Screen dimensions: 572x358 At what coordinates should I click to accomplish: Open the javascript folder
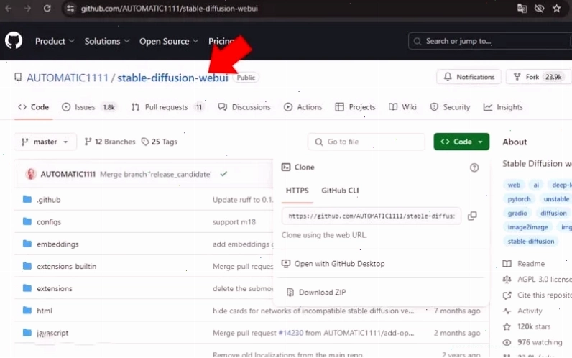click(52, 333)
